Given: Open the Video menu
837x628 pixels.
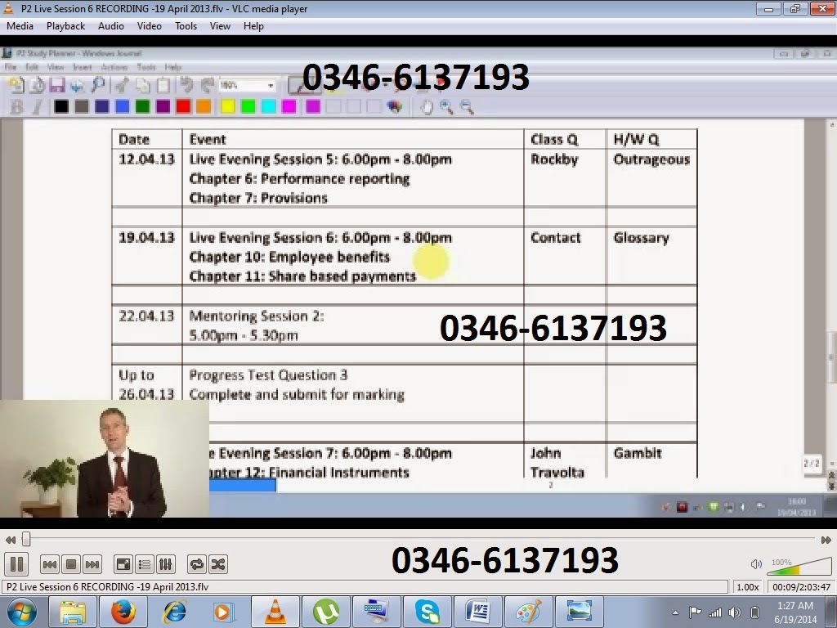Looking at the screenshot, I should (x=150, y=26).
